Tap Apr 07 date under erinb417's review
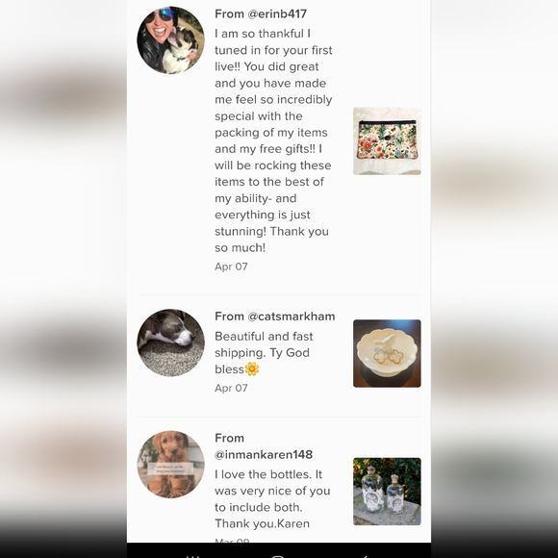The image size is (558, 558). (x=231, y=266)
